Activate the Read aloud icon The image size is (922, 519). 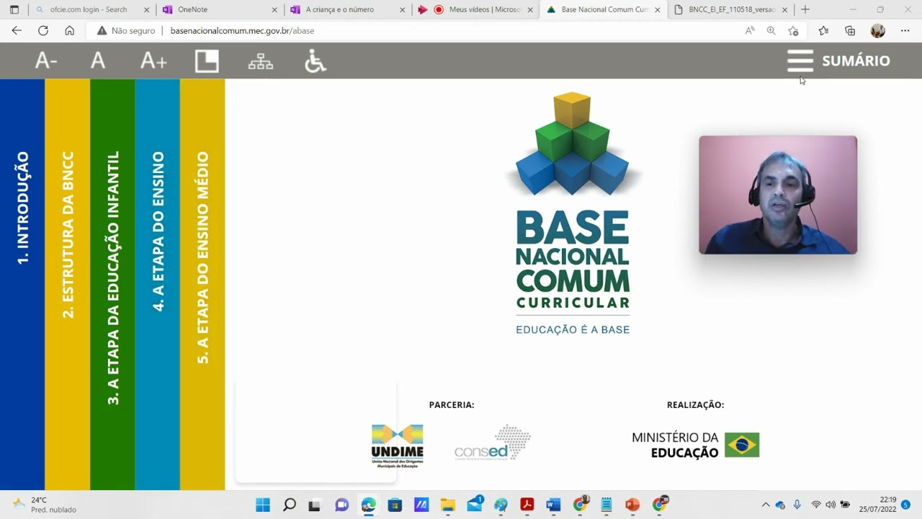tap(750, 30)
